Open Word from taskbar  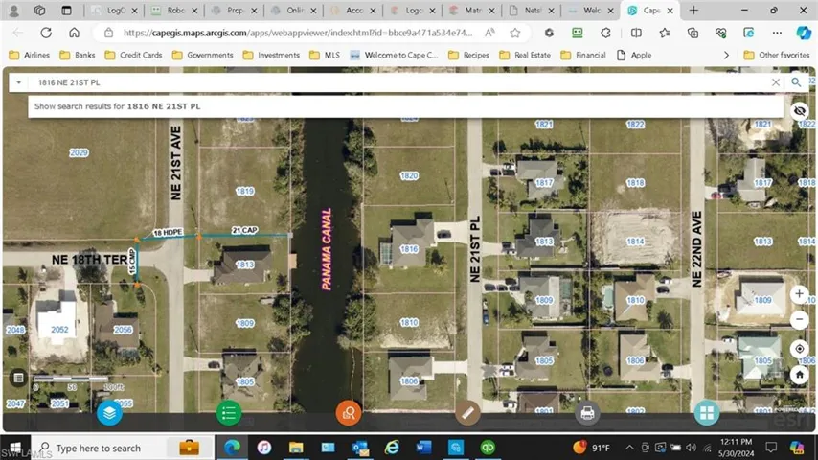423,448
